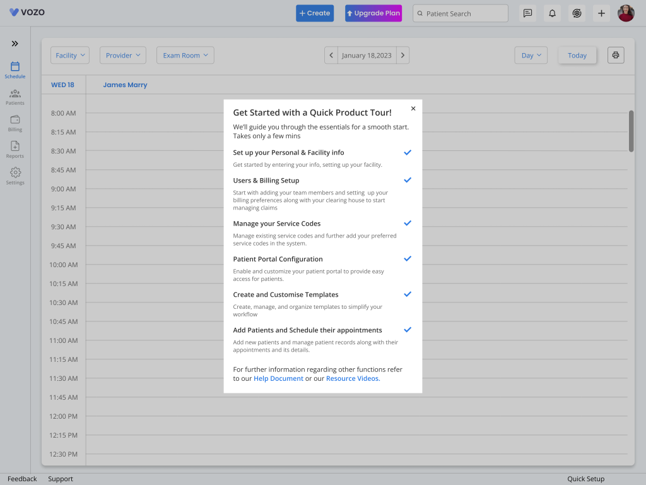The height and width of the screenshot is (485, 646).
Task: Toggle checkmark for Patient Portal Configuration
Action: (408, 258)
